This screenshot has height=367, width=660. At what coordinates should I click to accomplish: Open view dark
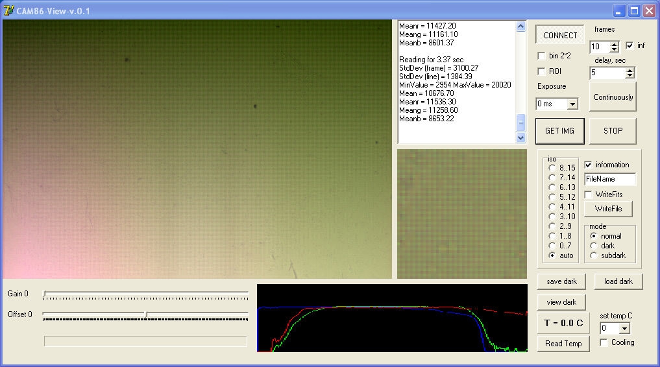[x=561, y=302]
